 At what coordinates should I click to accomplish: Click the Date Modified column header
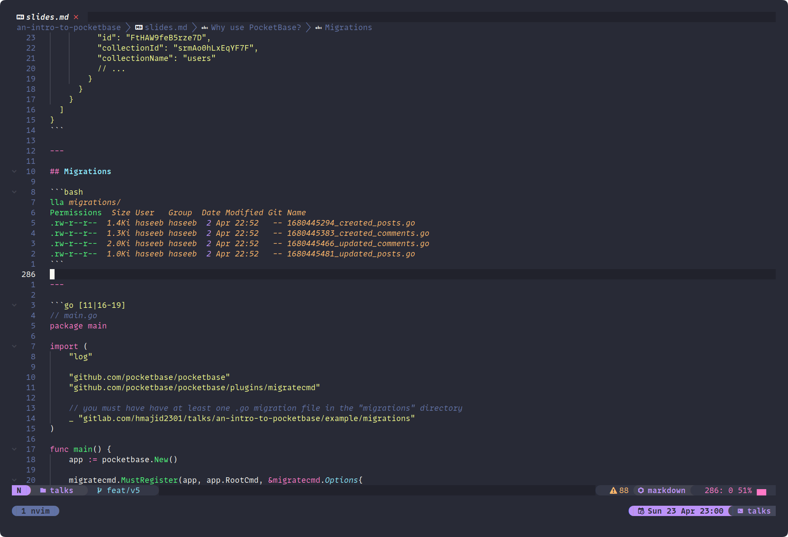pyautogui.click(x=232, y=213)
